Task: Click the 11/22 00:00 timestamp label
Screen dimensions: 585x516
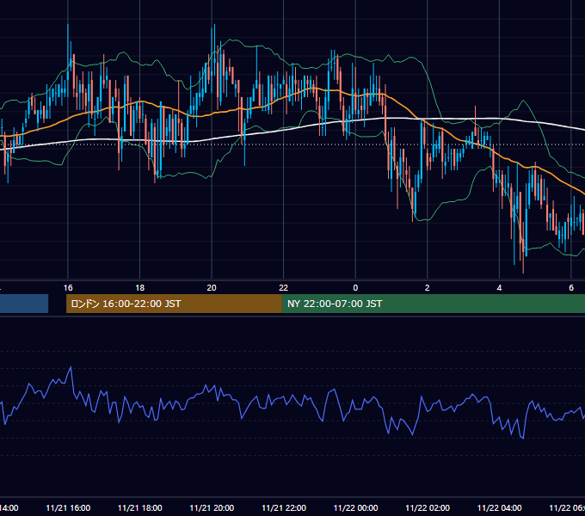Action: click(x=355, y=507)
